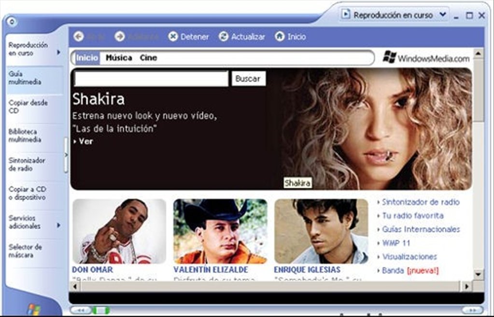Switch to the Cine tab
This screenshot has width=494, height=317.
(148, 58)
